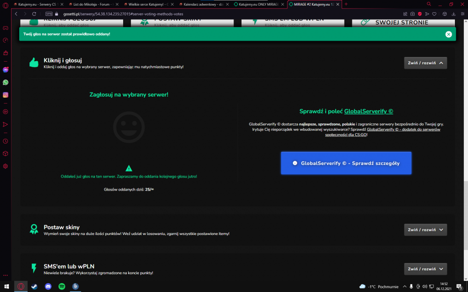Close the MIRAGE #2 Katujemy.eu tab
This screenshot has width=468, height=292.
pyautogui.click(x=337, y=5)
